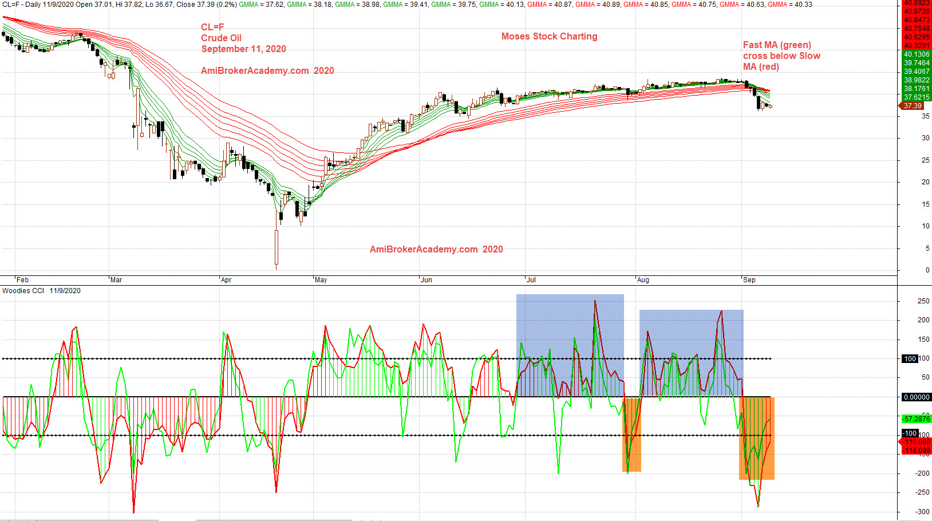Viewport: 932px width, 521px height.
Task: Click the 'Apr' month label on time axis
Action: point(226,280)
